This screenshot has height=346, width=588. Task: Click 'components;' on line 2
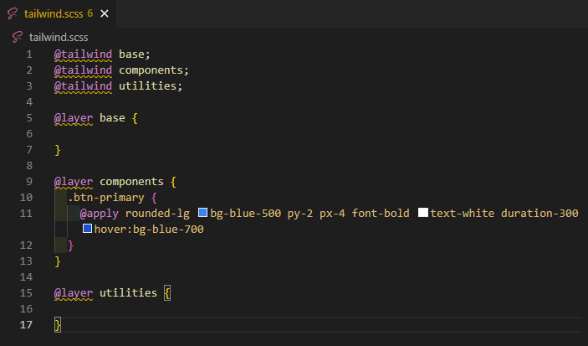pyautogui.click(x=154, y=70)
